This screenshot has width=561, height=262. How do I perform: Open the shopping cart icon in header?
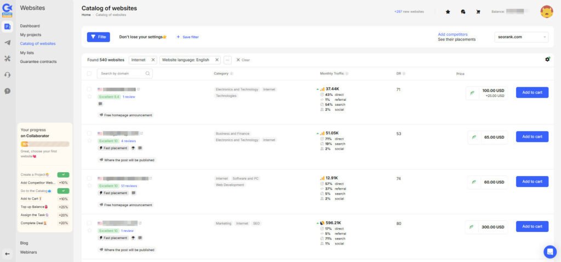pos(478,12)
